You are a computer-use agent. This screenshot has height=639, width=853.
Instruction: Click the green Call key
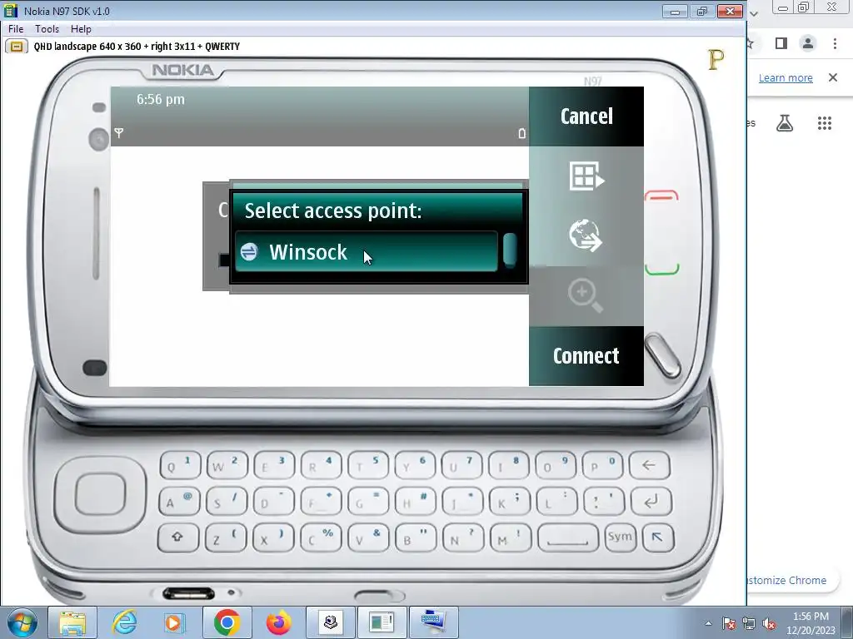click(662, 269)
